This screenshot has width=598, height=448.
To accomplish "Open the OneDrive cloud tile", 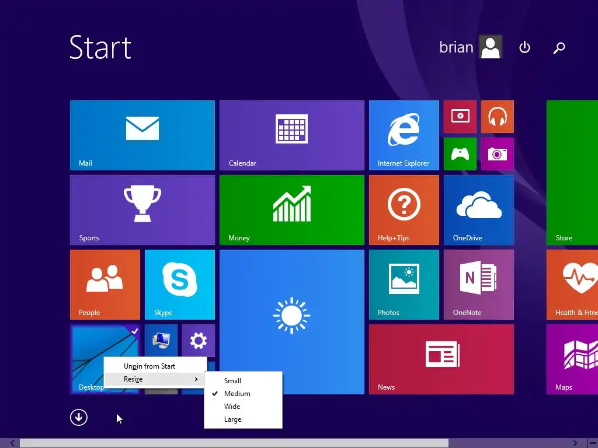I will 479,210.
